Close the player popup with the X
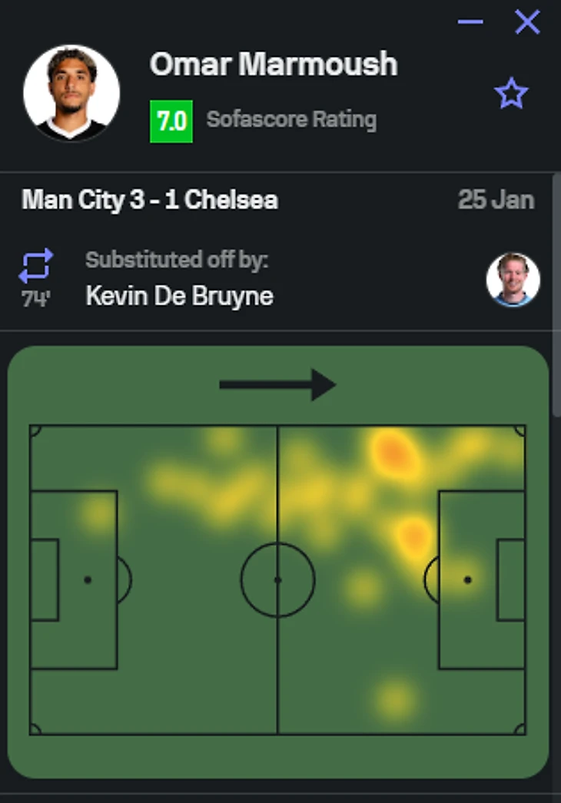The width and height of the screenshot is (561, 803). (x=527, y=22)
